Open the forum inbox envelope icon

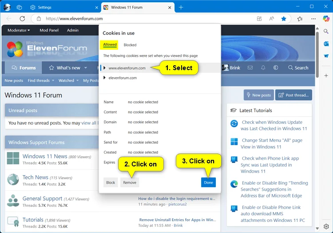[250, 68]
